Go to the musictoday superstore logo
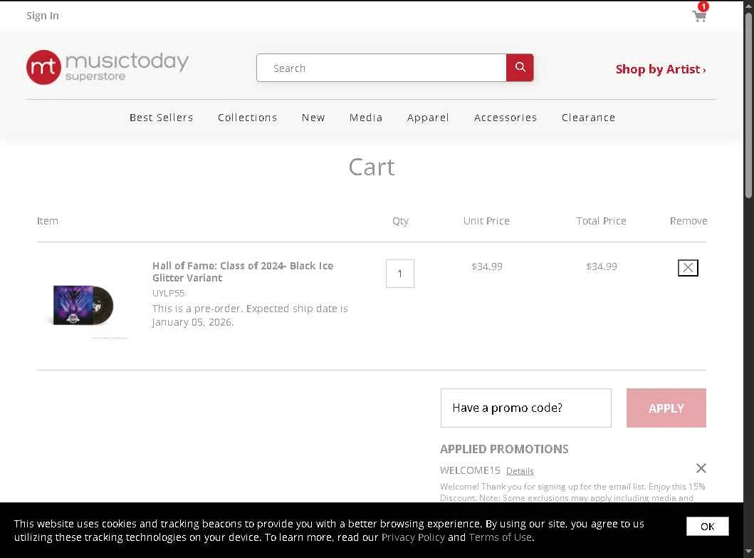 coord(108,67)
